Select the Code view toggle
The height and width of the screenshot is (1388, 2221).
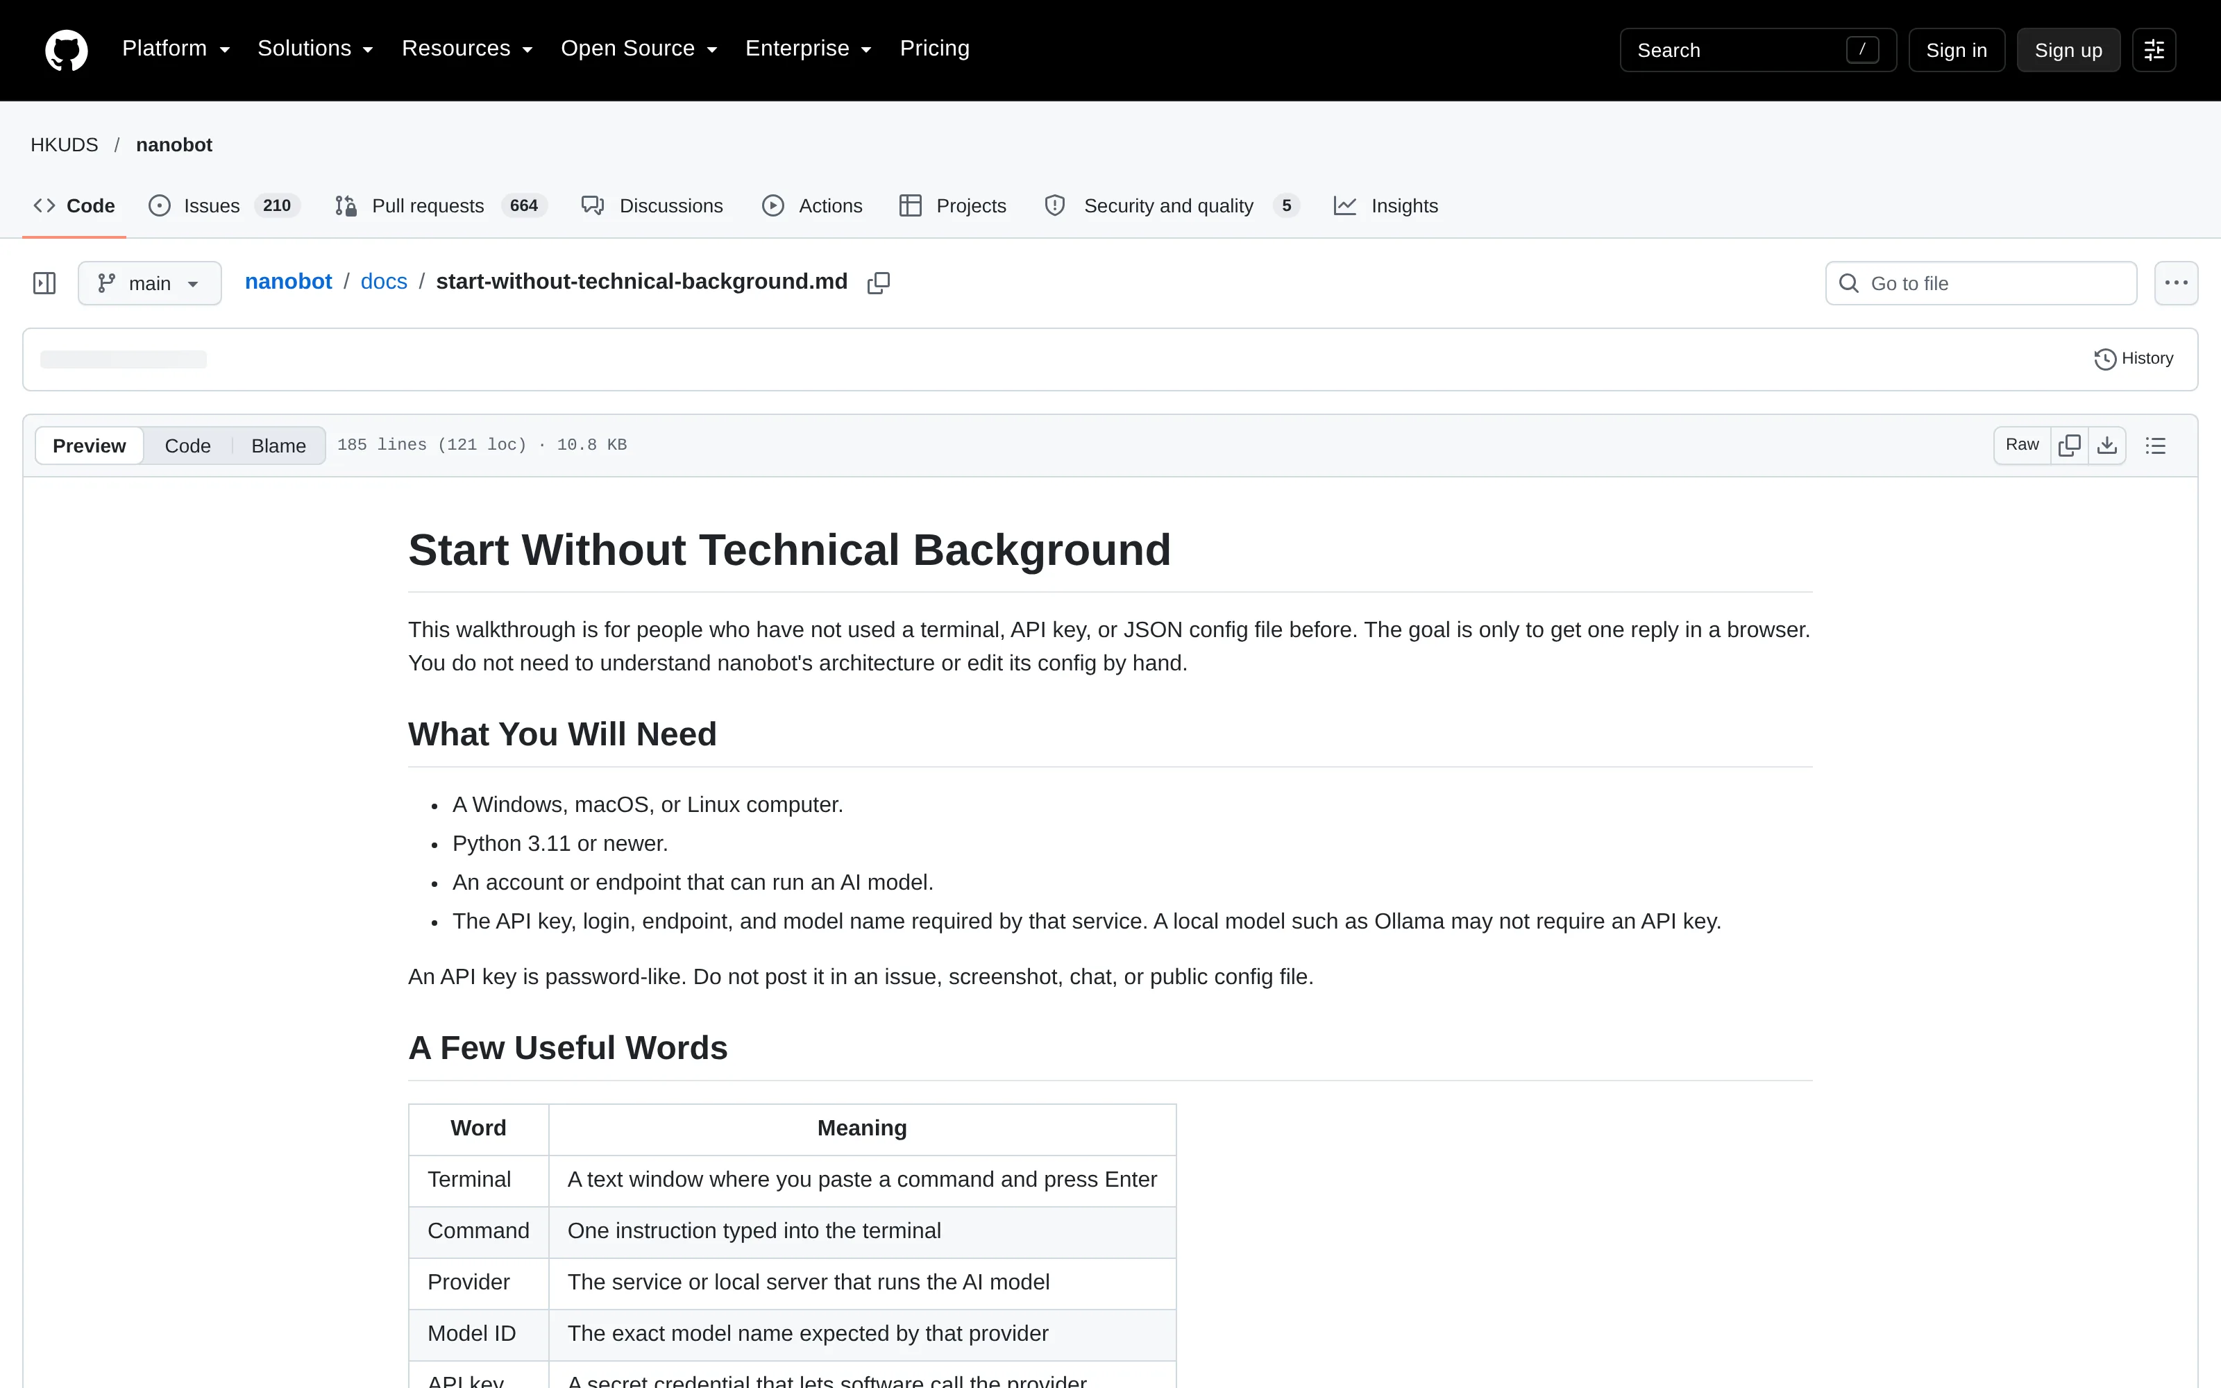(187, 446)
